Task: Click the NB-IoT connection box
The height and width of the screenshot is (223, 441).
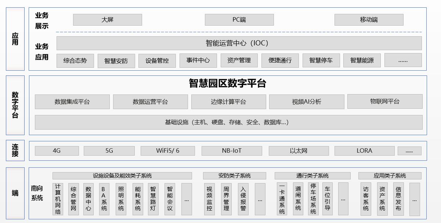Action: pyautogui.click(x=232, y=151)
